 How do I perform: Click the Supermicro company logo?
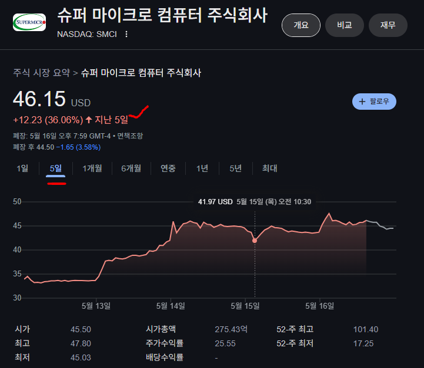point(29,22)
